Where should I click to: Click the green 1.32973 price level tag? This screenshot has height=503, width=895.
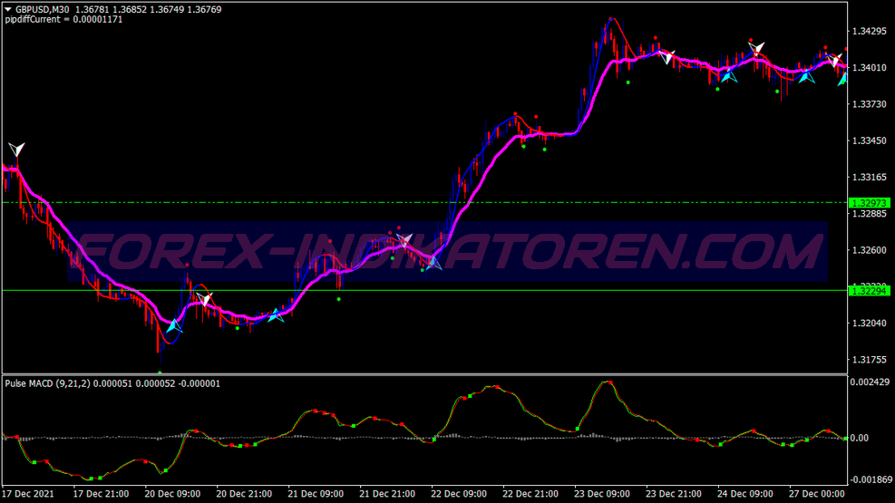coord(870,203)
